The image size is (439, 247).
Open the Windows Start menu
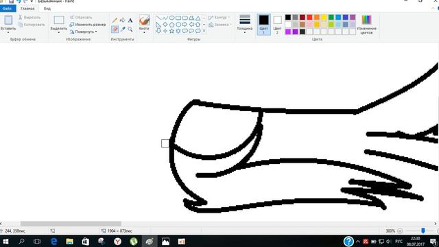tap(5, 242)
